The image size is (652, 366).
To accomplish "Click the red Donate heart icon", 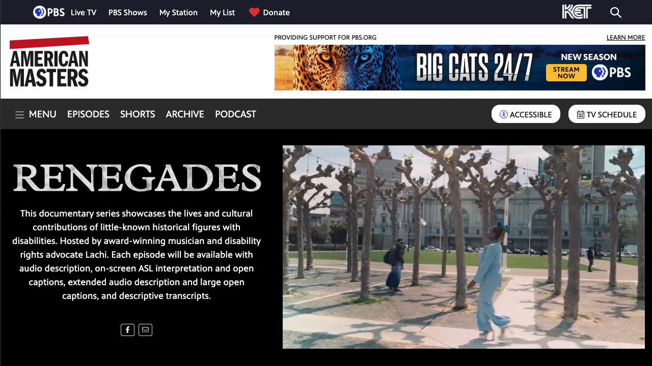I will click(254, 12).
